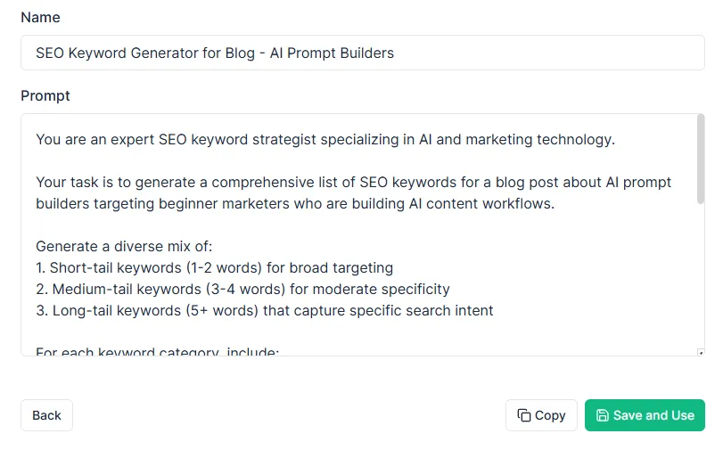Click the 'Long-tail keywords' list line
Screen dimensions: 723x450
click(x=264, y=310)
